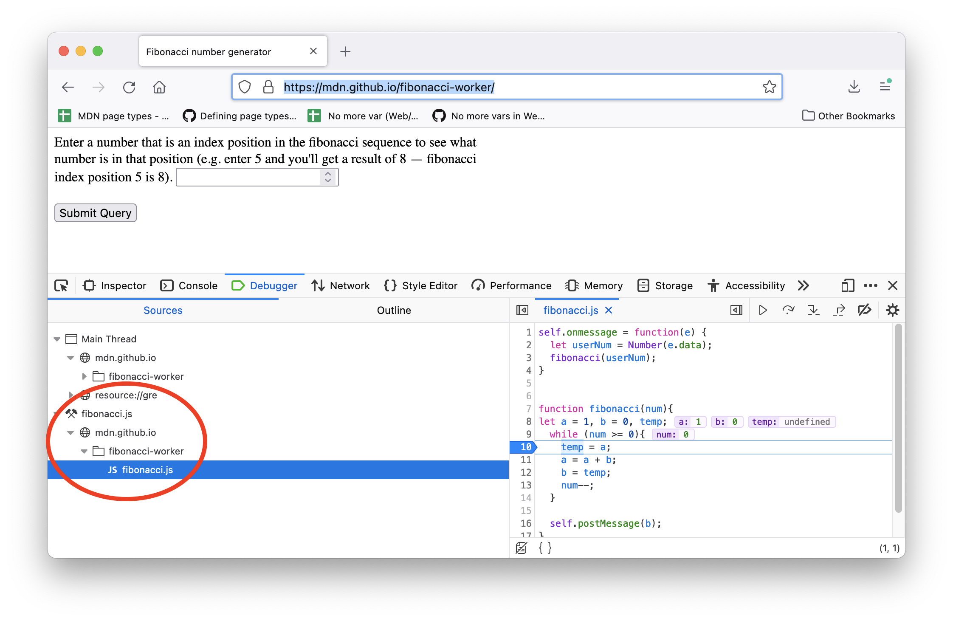Viewport: 953px width, 621px height.
Task: Open the Network panel
Action: 340,285
